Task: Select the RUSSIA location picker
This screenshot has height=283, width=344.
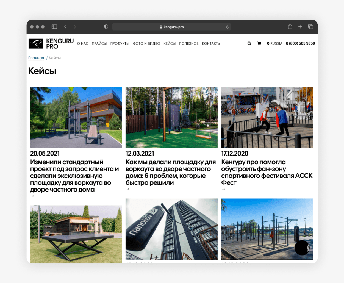Action: point(274,43)
